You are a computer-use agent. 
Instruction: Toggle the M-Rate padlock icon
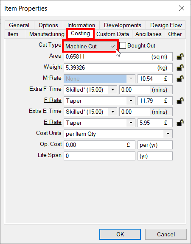pos(180,79)
